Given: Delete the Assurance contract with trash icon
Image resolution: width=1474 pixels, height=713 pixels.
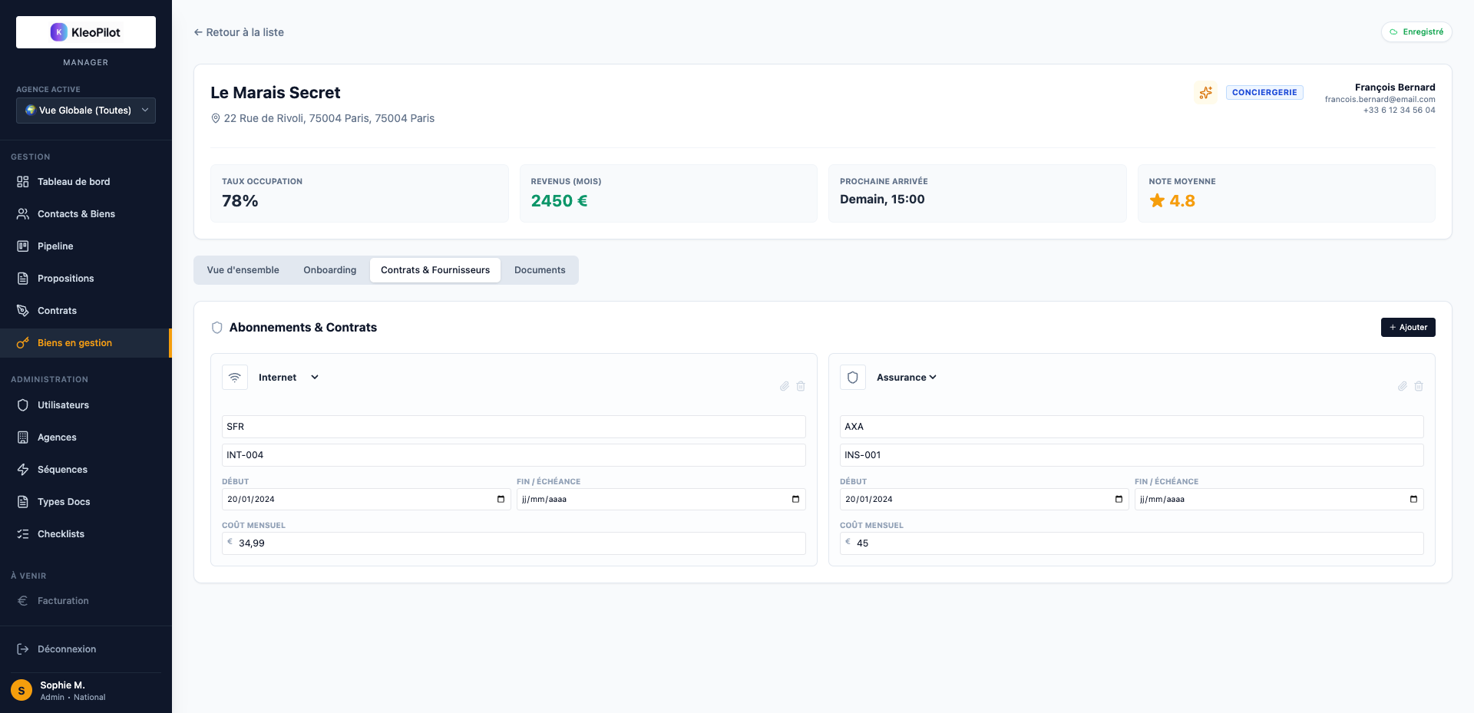Looking at the screenshot, I should coord(1419,386).
